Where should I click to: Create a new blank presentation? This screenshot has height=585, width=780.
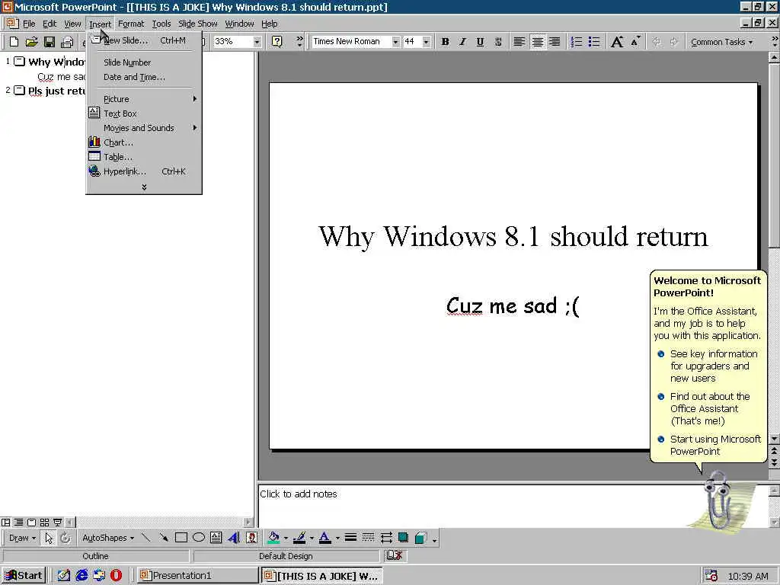(x=14, y=42)
